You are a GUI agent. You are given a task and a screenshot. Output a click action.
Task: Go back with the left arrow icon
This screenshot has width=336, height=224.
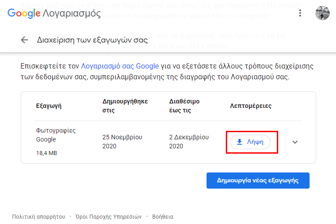click(x=25, y=40)
